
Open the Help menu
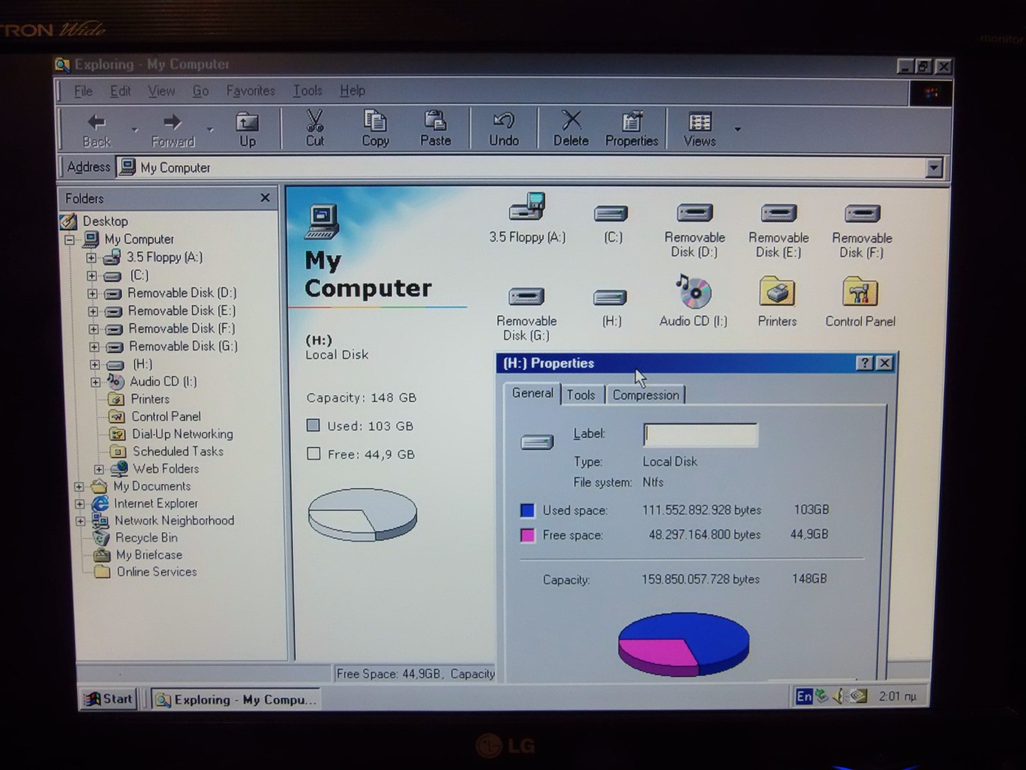point(352,91)
